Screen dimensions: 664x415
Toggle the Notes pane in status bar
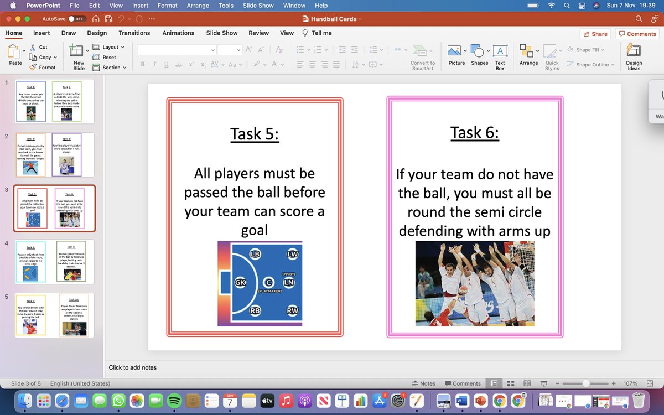(424, 383)
